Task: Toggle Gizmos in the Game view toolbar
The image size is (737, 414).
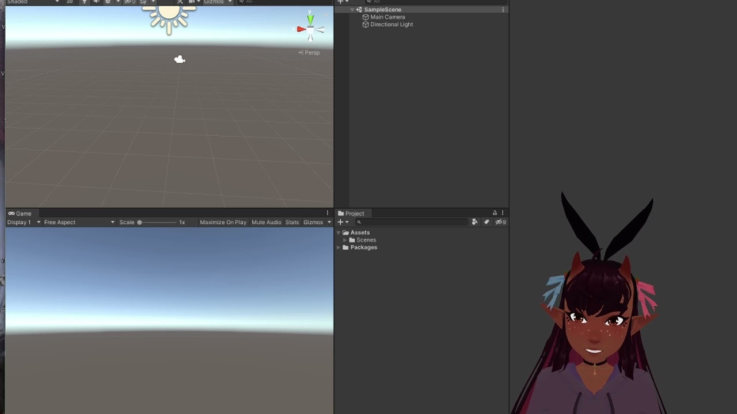Action: tap(313, 223)
